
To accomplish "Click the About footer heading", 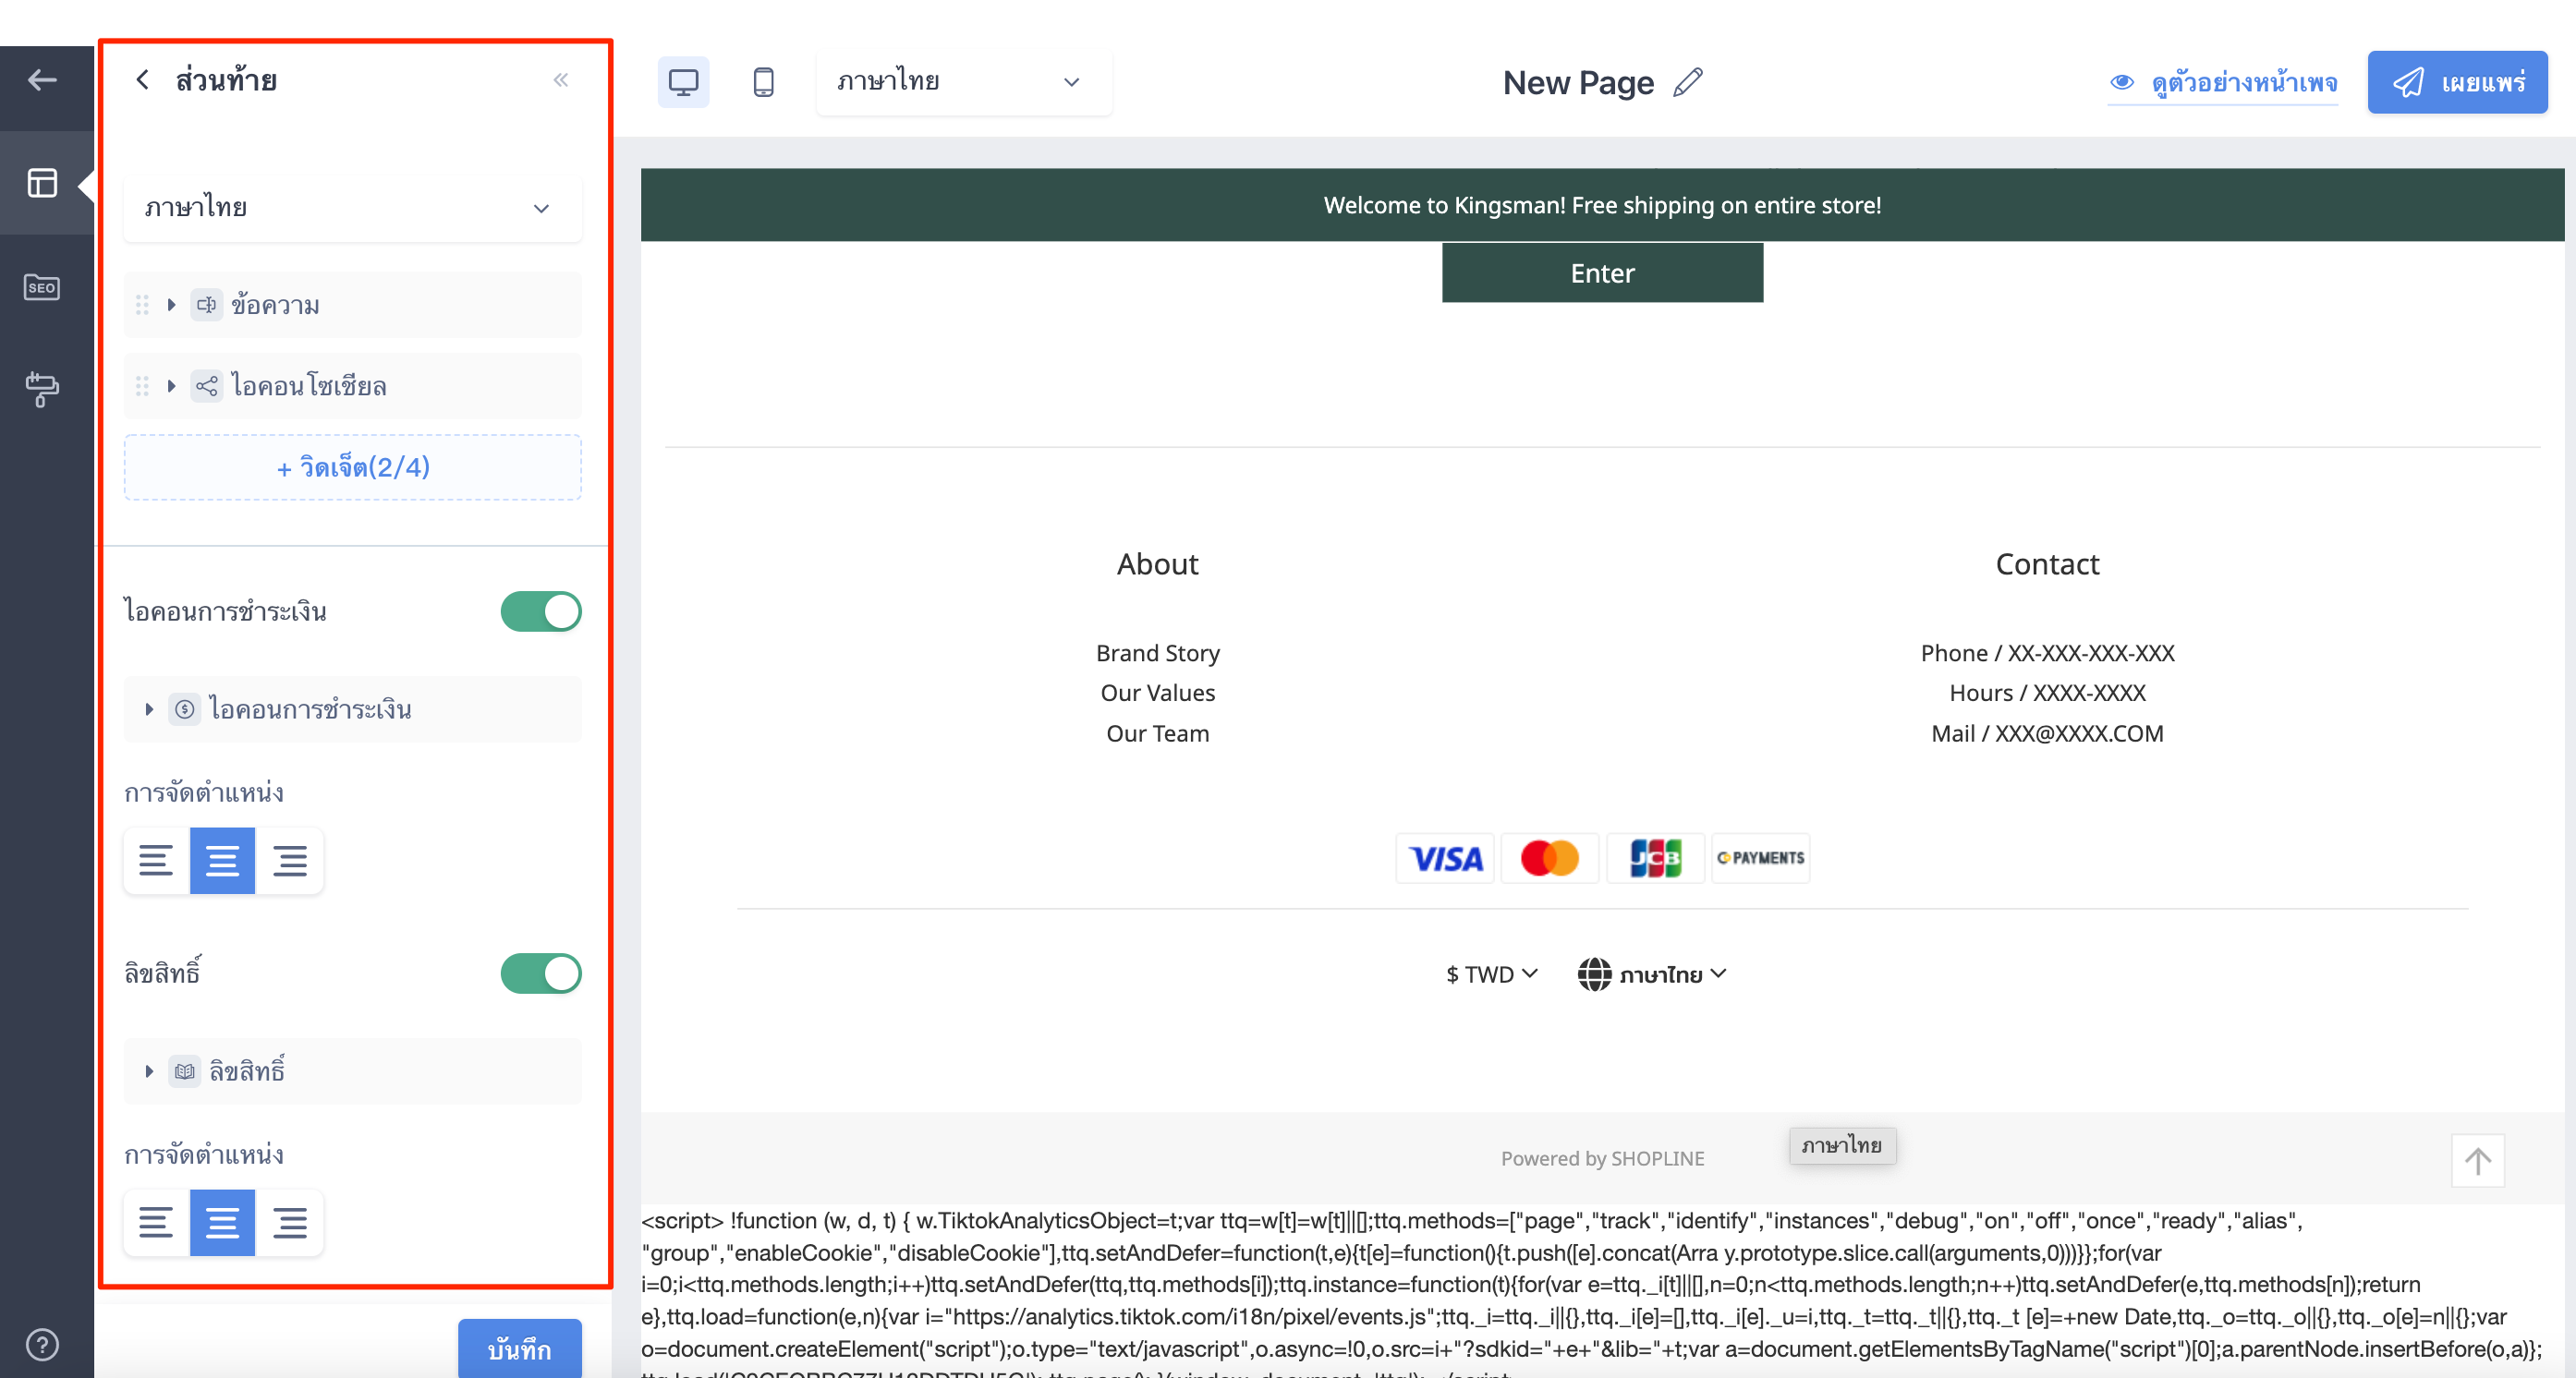I will tap(1158, 564).
